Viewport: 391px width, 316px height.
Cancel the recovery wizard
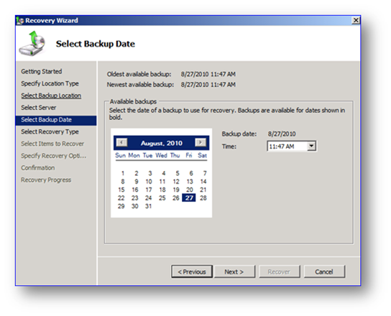point(324,271)
